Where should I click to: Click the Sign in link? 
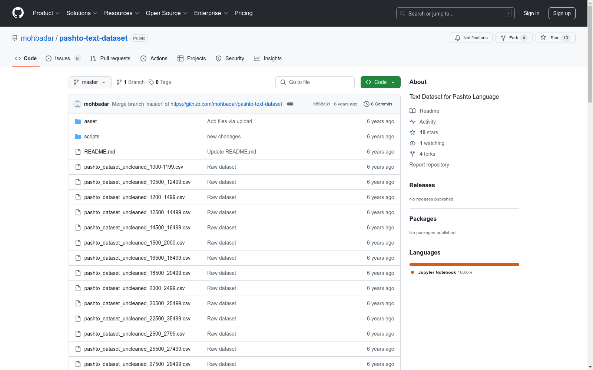tap(531, 13)
